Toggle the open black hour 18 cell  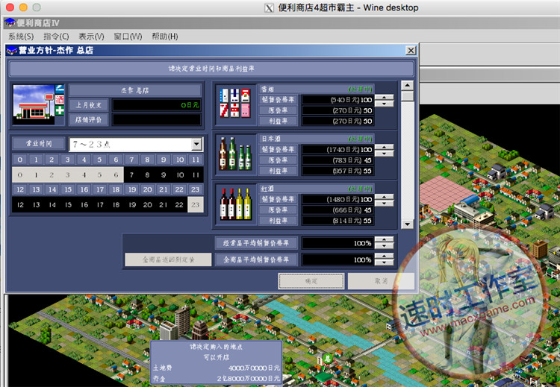click(116, 205)
